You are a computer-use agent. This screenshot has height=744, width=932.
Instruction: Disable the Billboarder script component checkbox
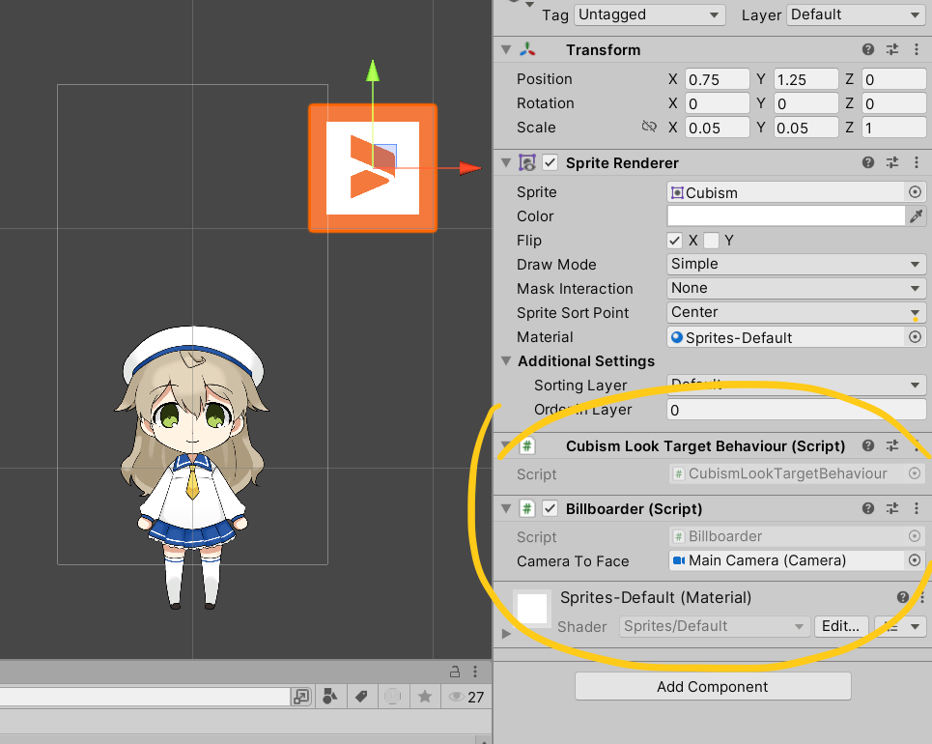(551, 508)
